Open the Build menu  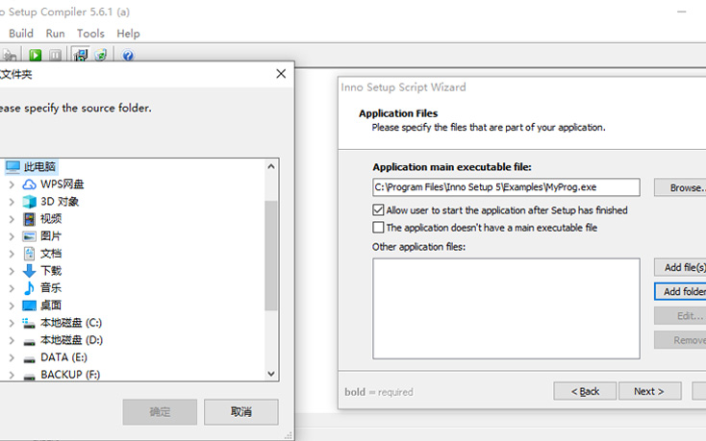(21, 34)
